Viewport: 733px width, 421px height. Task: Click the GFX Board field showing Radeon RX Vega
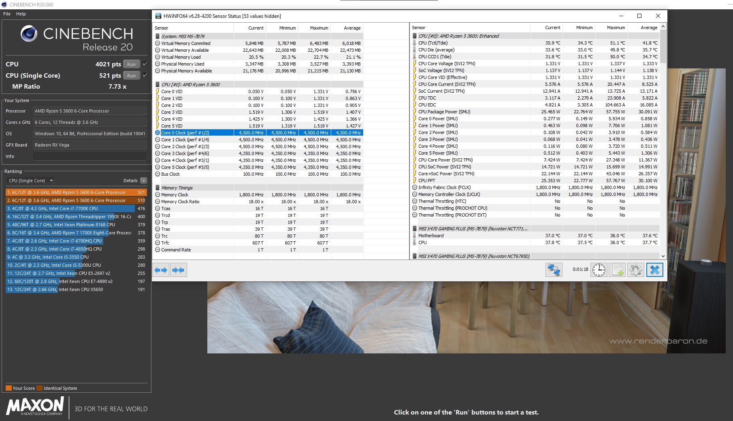90,145
